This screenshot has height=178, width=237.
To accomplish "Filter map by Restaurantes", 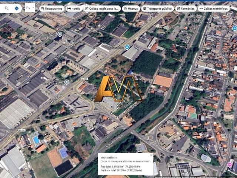I will point(52,9).
